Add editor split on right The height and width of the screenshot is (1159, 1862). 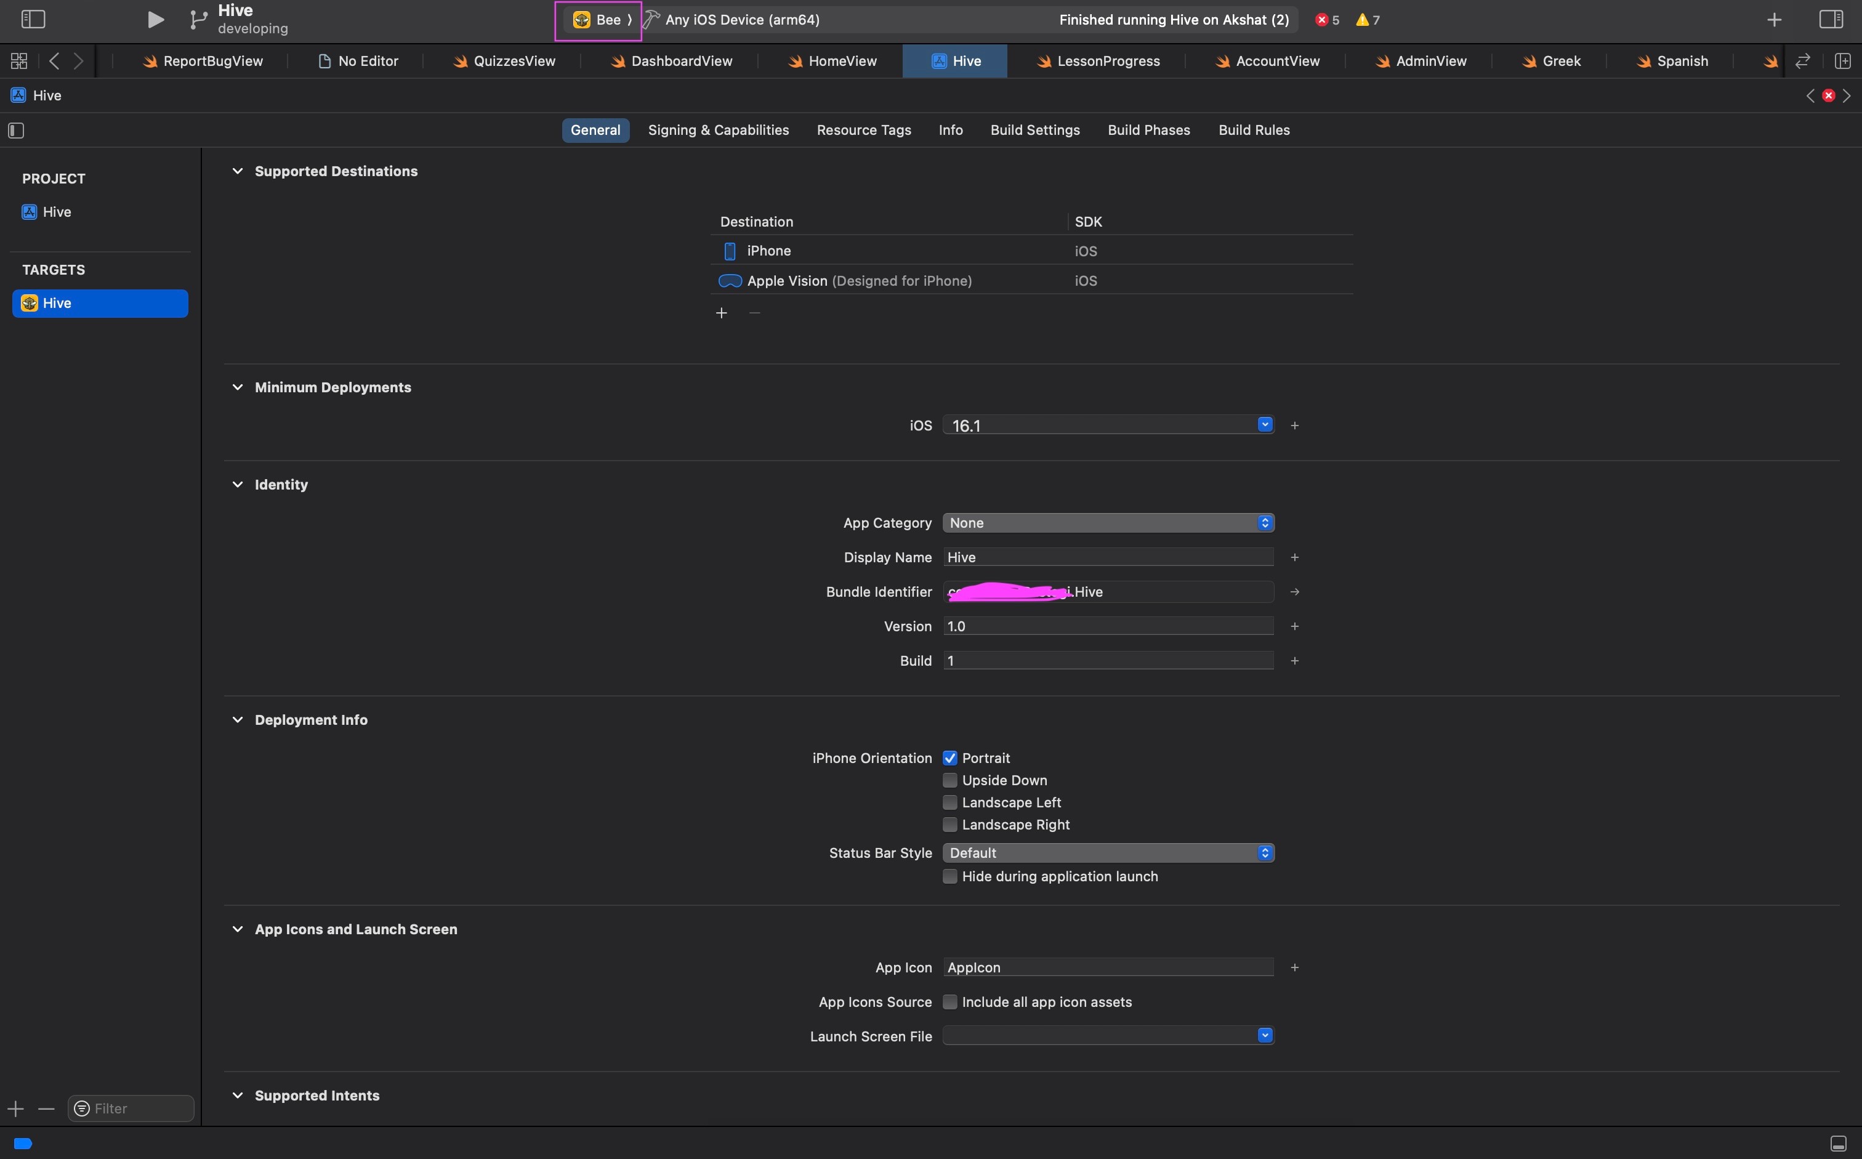[1843, 60]
